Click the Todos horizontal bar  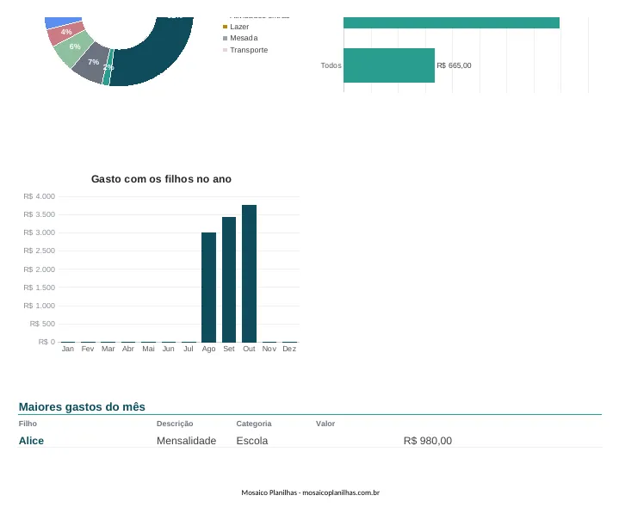click(x=389, y=65)
